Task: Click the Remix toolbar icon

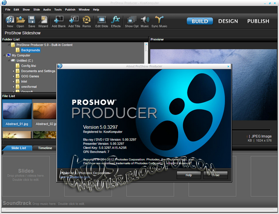Action: point(86,21)
